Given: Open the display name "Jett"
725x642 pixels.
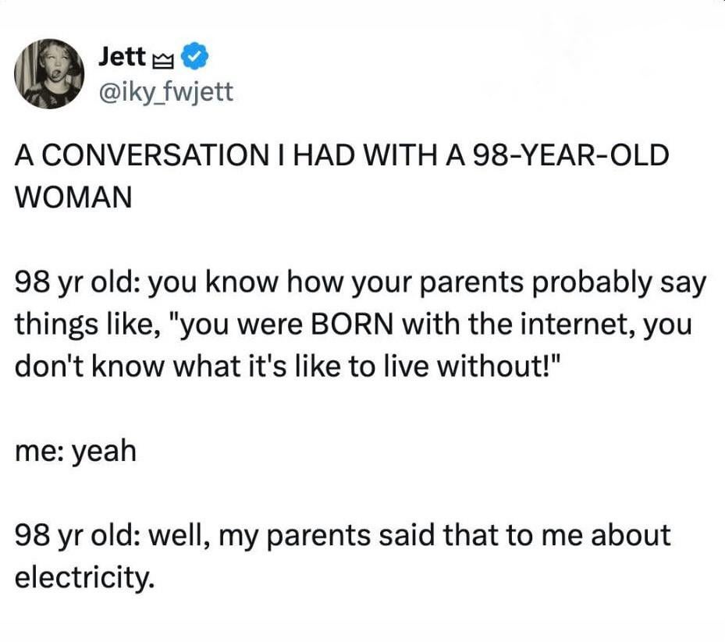Looking at the screenshot, I should 123,57.
